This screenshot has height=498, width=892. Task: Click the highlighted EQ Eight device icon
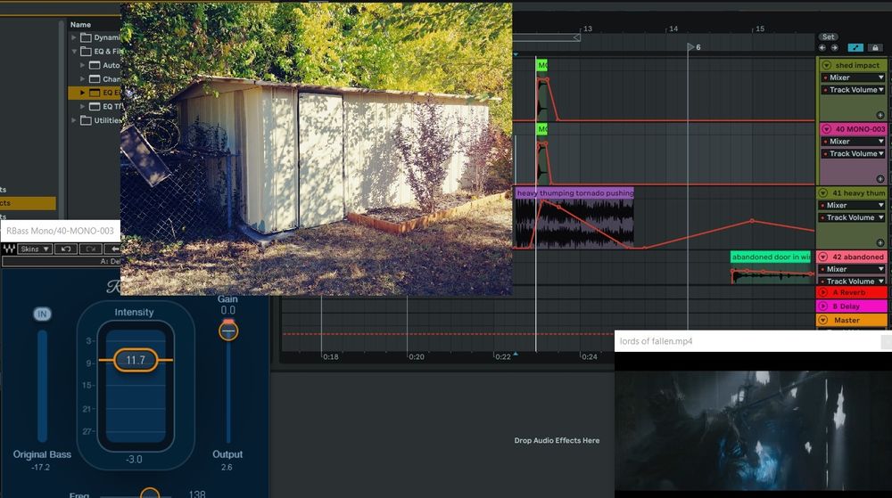pos(95,93)
